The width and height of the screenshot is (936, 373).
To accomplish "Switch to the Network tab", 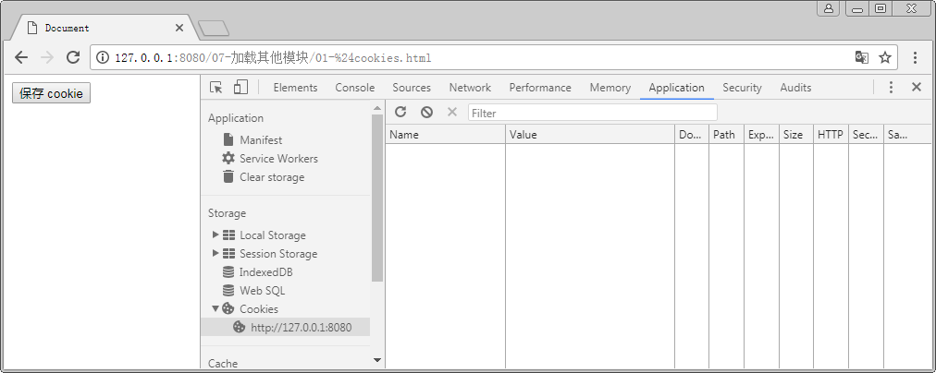I will point(470,88).
